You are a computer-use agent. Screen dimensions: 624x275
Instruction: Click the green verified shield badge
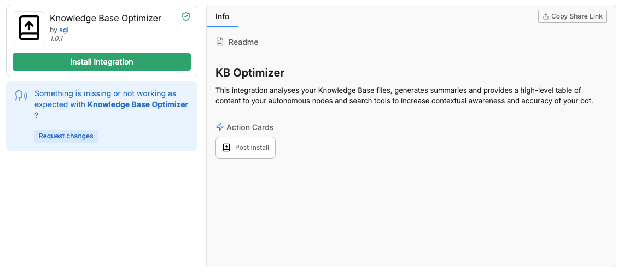[186, 16]
